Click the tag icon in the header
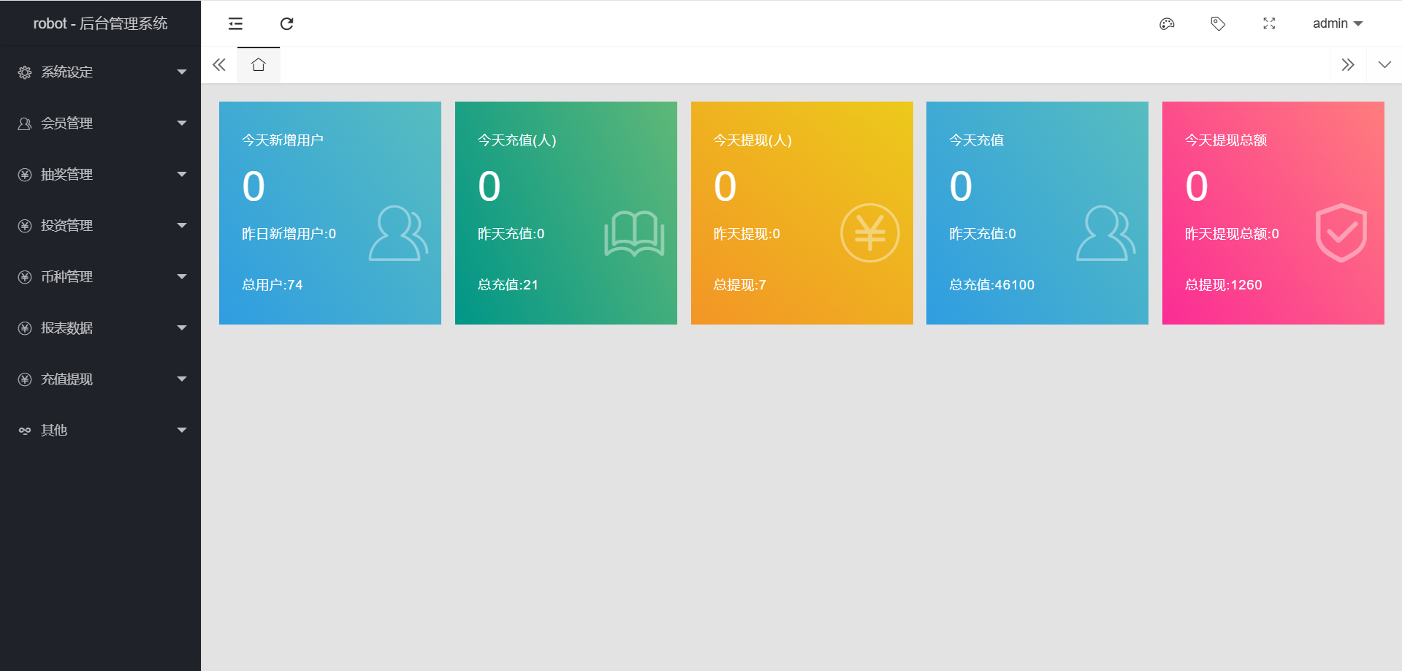Viewport: 1402px width, 671px height. pos(1218,24)
